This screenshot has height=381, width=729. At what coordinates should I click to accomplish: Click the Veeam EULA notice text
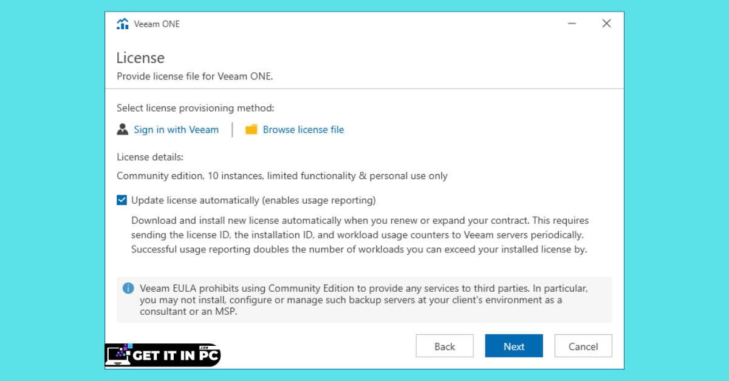(x=363, y=300)
